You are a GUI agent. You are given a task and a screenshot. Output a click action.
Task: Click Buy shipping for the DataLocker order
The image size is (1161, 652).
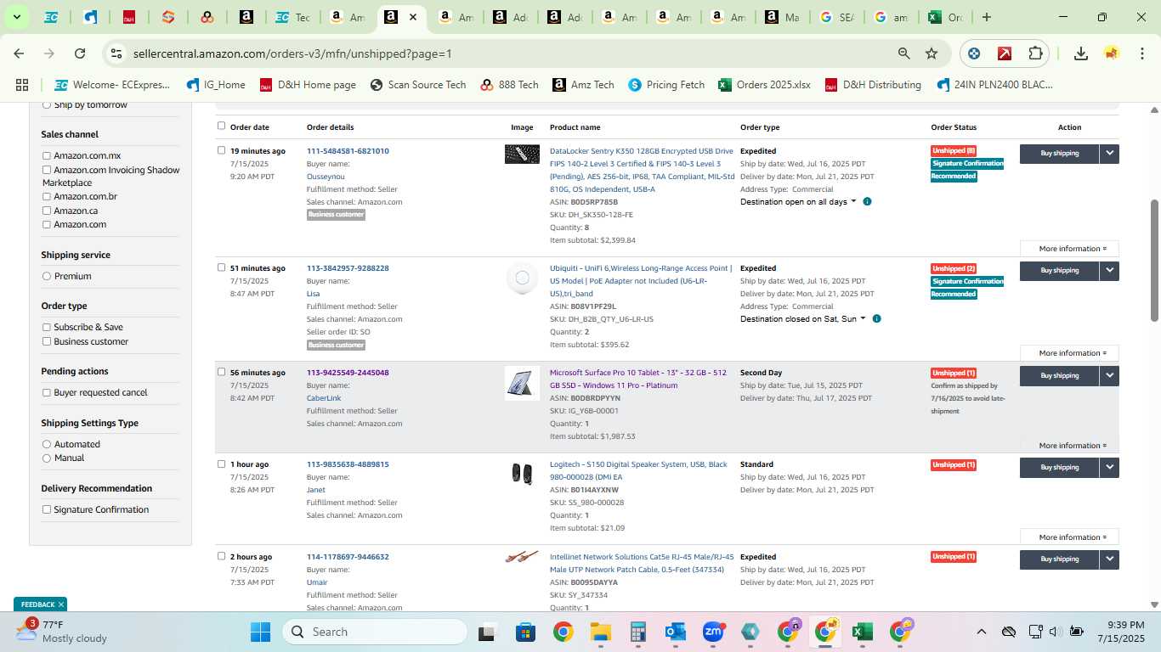pyautogui.click(x=1060, y=154)
